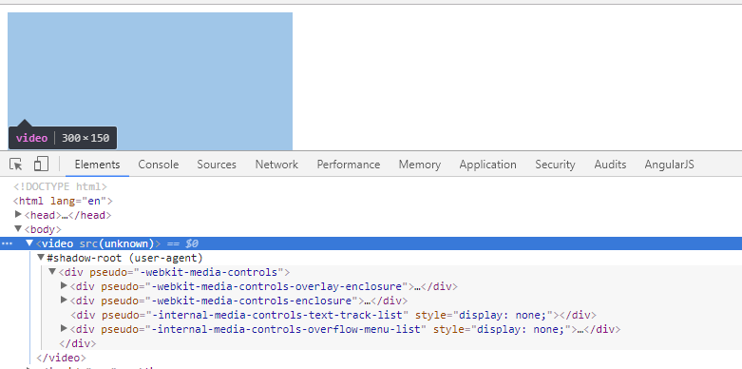This screenshot has width=742, height=369.
Task: Select the AngularJS tab
Action: pos(669,165)
